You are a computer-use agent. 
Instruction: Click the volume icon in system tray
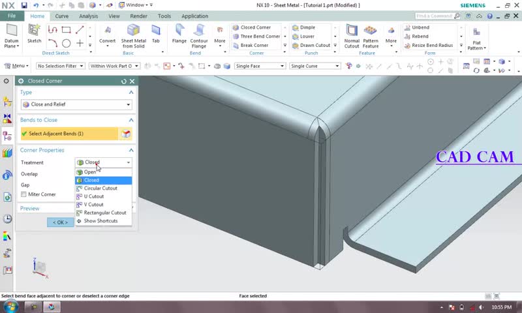coord(481,307)
